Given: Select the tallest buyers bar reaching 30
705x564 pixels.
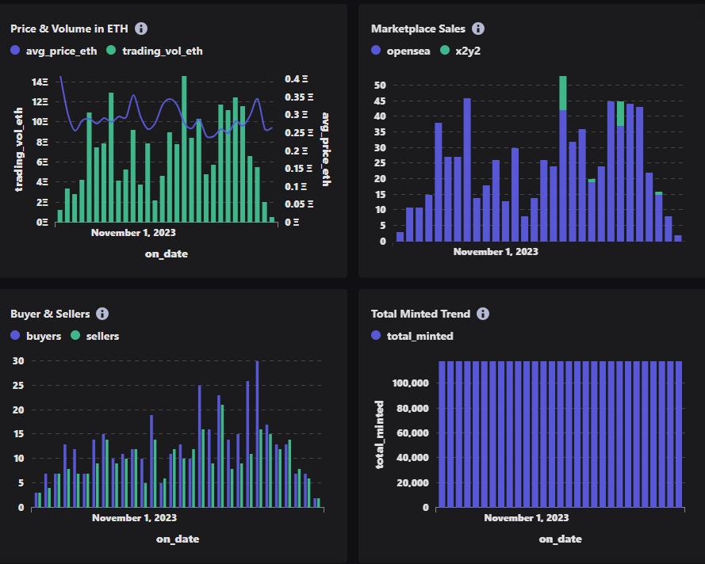Looking at the screenshot, I should (257, 434).
